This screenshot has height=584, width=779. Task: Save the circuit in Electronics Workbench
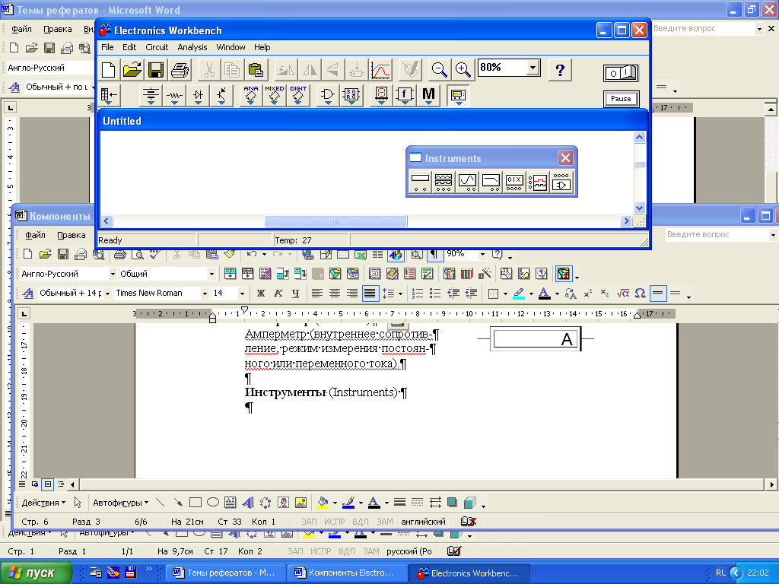(156, 69)
